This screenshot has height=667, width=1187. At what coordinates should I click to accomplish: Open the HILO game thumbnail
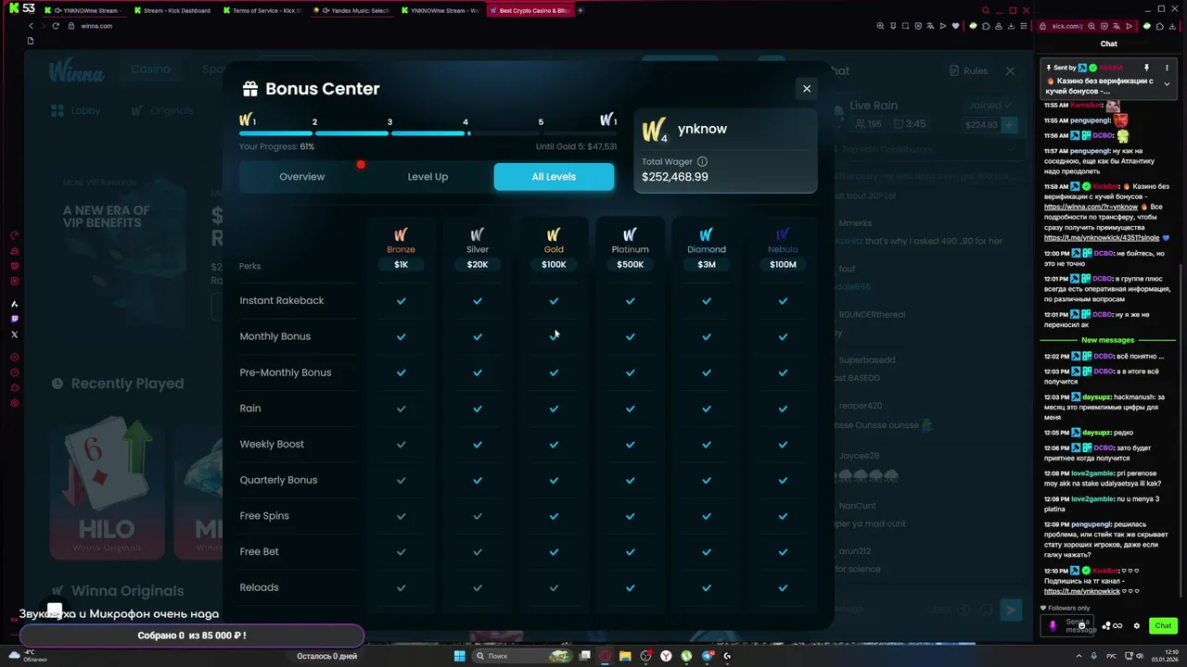107,491
